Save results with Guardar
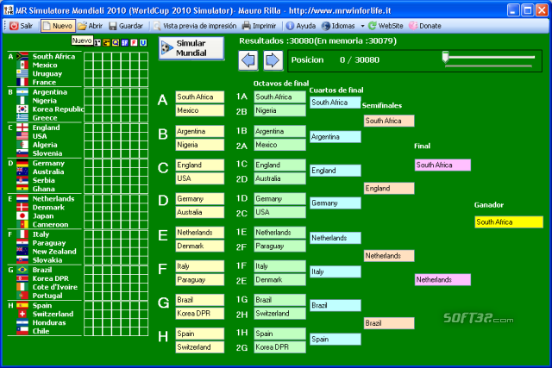The image size is (552, 368). pos(126,26)
